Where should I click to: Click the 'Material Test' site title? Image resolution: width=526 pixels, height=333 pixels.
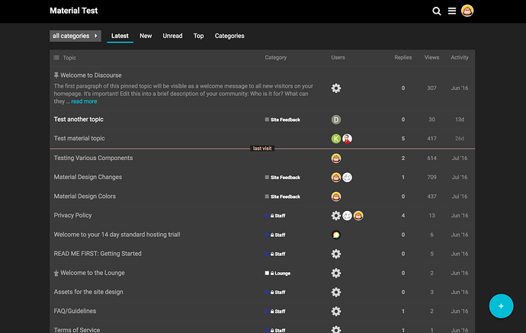(x=74, y=11)
